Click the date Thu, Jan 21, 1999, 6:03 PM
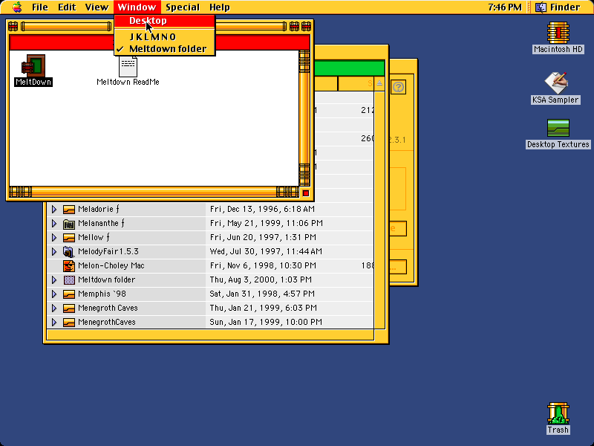Viewport: 594px width, 446px height. click(x=264, y=308)
